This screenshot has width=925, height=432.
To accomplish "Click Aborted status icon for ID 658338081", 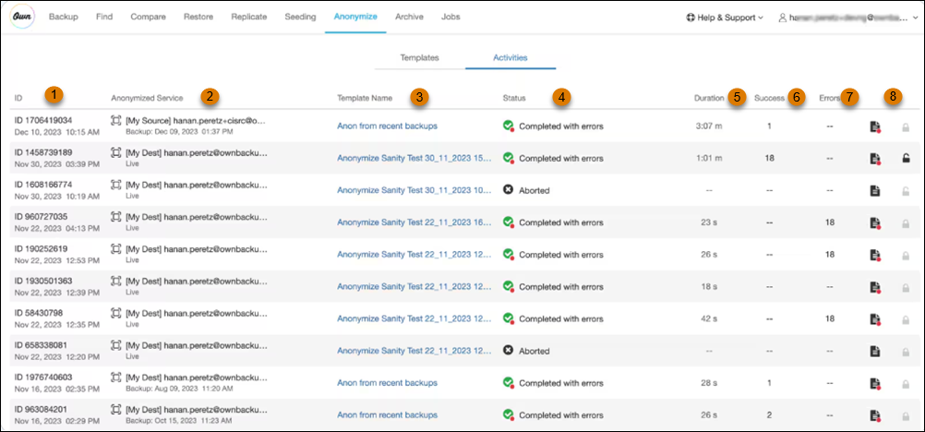I will click(508, 351).
